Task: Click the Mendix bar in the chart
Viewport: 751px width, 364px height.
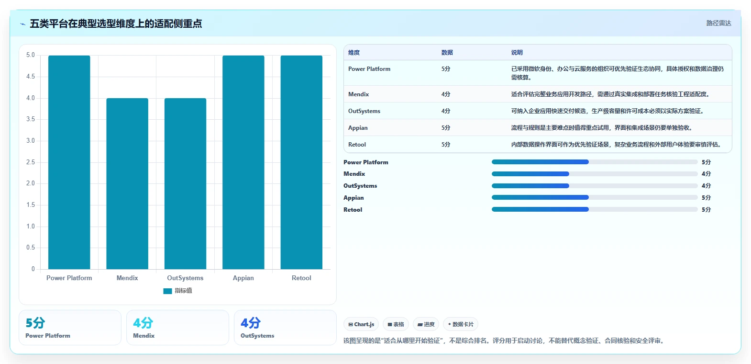Action: point(127,183)
